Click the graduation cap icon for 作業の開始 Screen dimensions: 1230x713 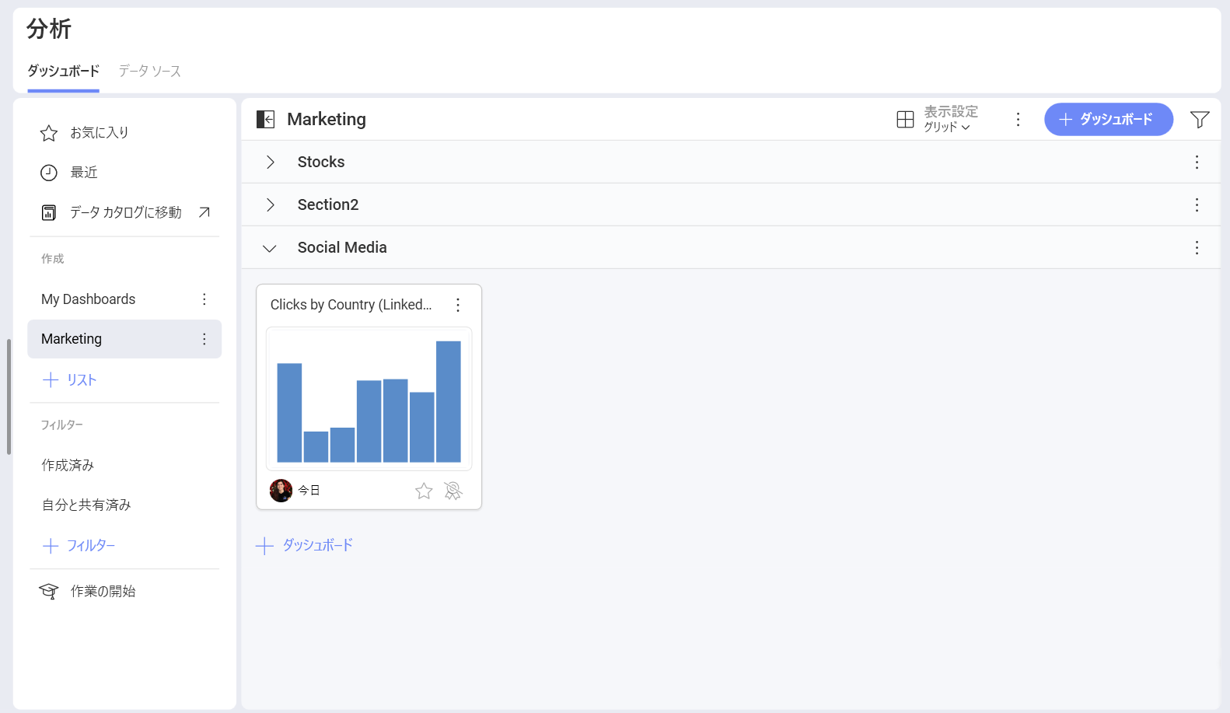49,592
